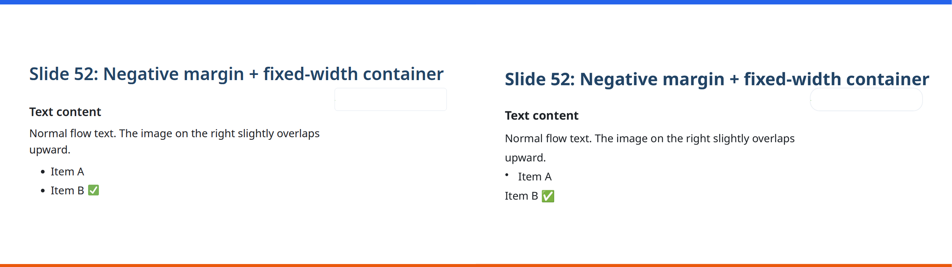This screenshot has width=952, height=267.
Task: Click the green checkmark emoji in left slide
Action: (x=93, y=190)
